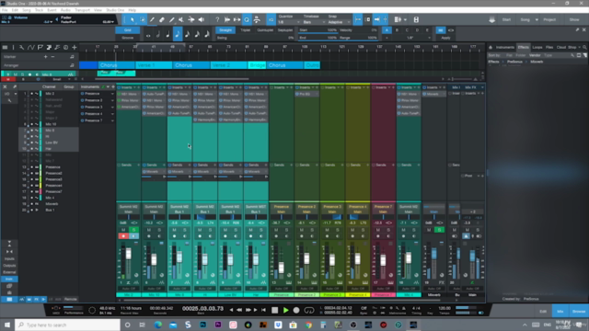Click the Apply quantize button
Screen dimensions: 589x331
click(x=445, y=38)
